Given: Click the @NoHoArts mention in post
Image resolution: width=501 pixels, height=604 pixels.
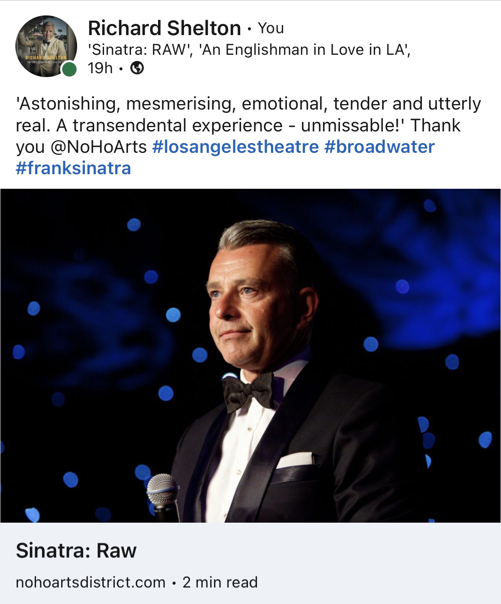Looking at the screenshot, I should pyautogui.click(x=99, y=147).
